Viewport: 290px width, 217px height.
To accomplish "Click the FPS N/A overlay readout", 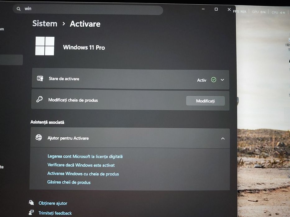I will tap(240, 12).
